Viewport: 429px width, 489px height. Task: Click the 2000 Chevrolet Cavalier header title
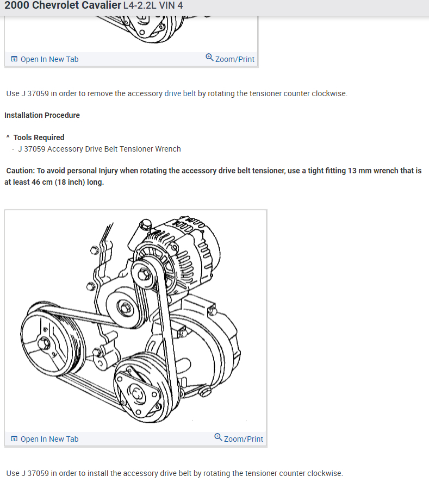63,5
